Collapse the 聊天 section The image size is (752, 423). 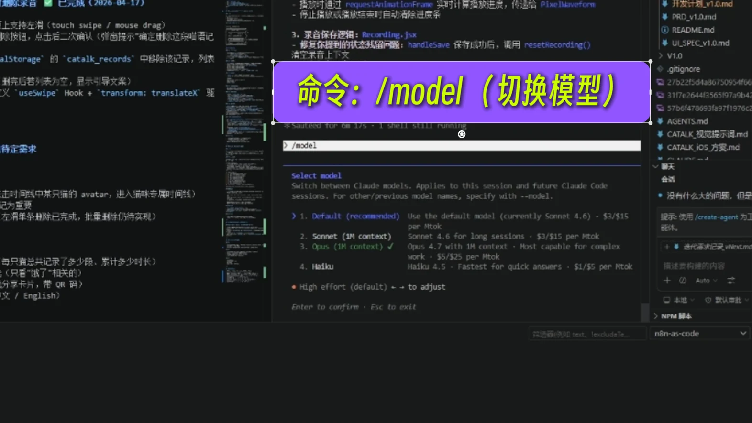tap(655, 166)
